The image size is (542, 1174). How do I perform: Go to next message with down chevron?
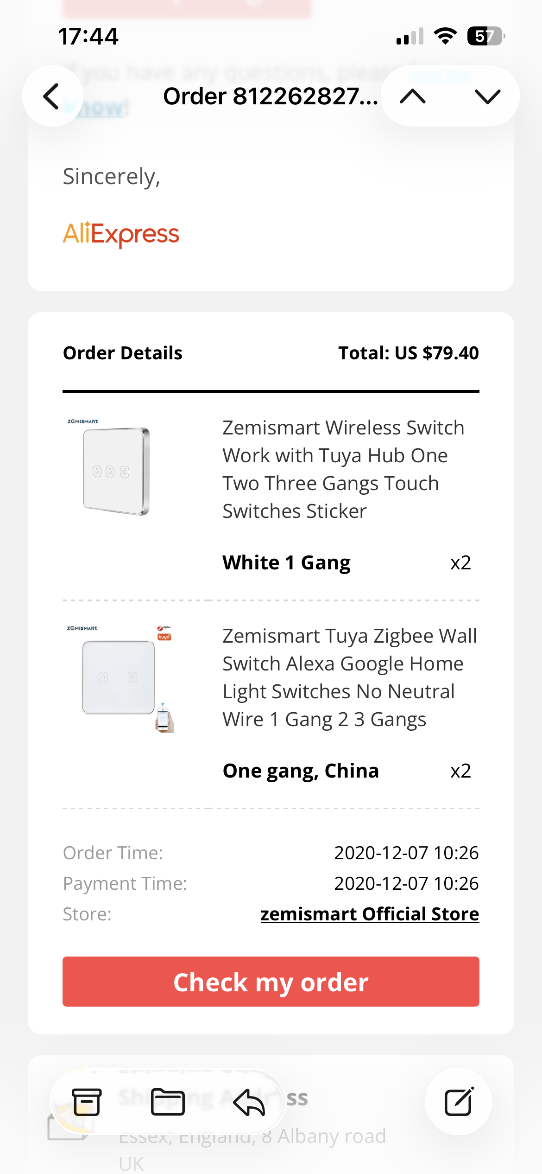point(487,96)
